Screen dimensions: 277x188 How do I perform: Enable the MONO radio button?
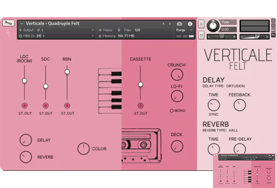pos(171,111)
